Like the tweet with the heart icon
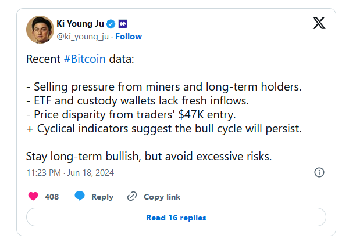 point(33,197)
